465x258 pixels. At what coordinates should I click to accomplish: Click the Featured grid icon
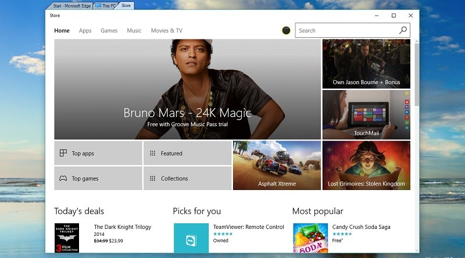click(x=152, y=153)
